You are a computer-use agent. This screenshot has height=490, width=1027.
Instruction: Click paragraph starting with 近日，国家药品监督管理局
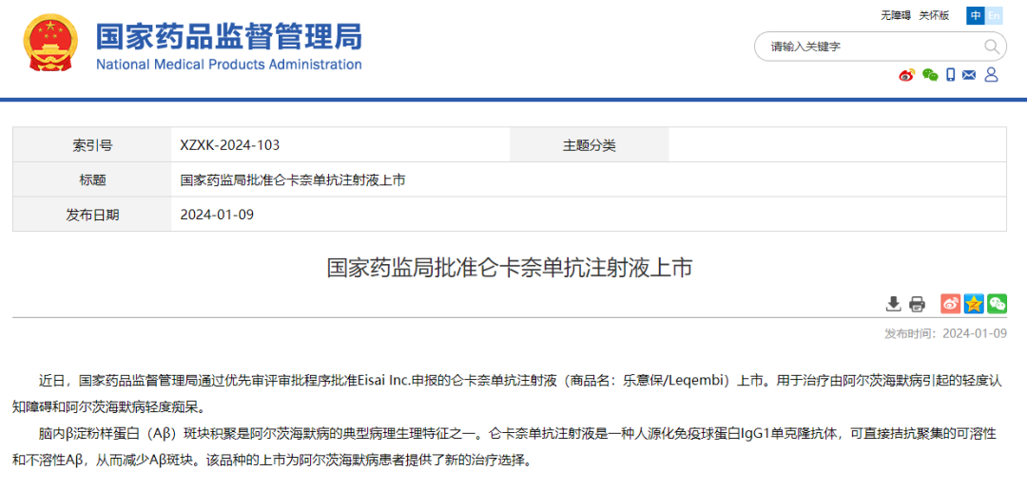click(x=508, y=393)
